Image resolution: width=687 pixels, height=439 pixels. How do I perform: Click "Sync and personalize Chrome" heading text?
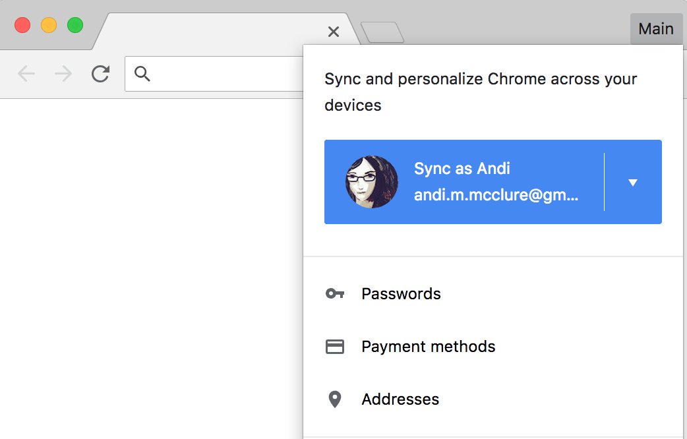[x=481, y=92]
